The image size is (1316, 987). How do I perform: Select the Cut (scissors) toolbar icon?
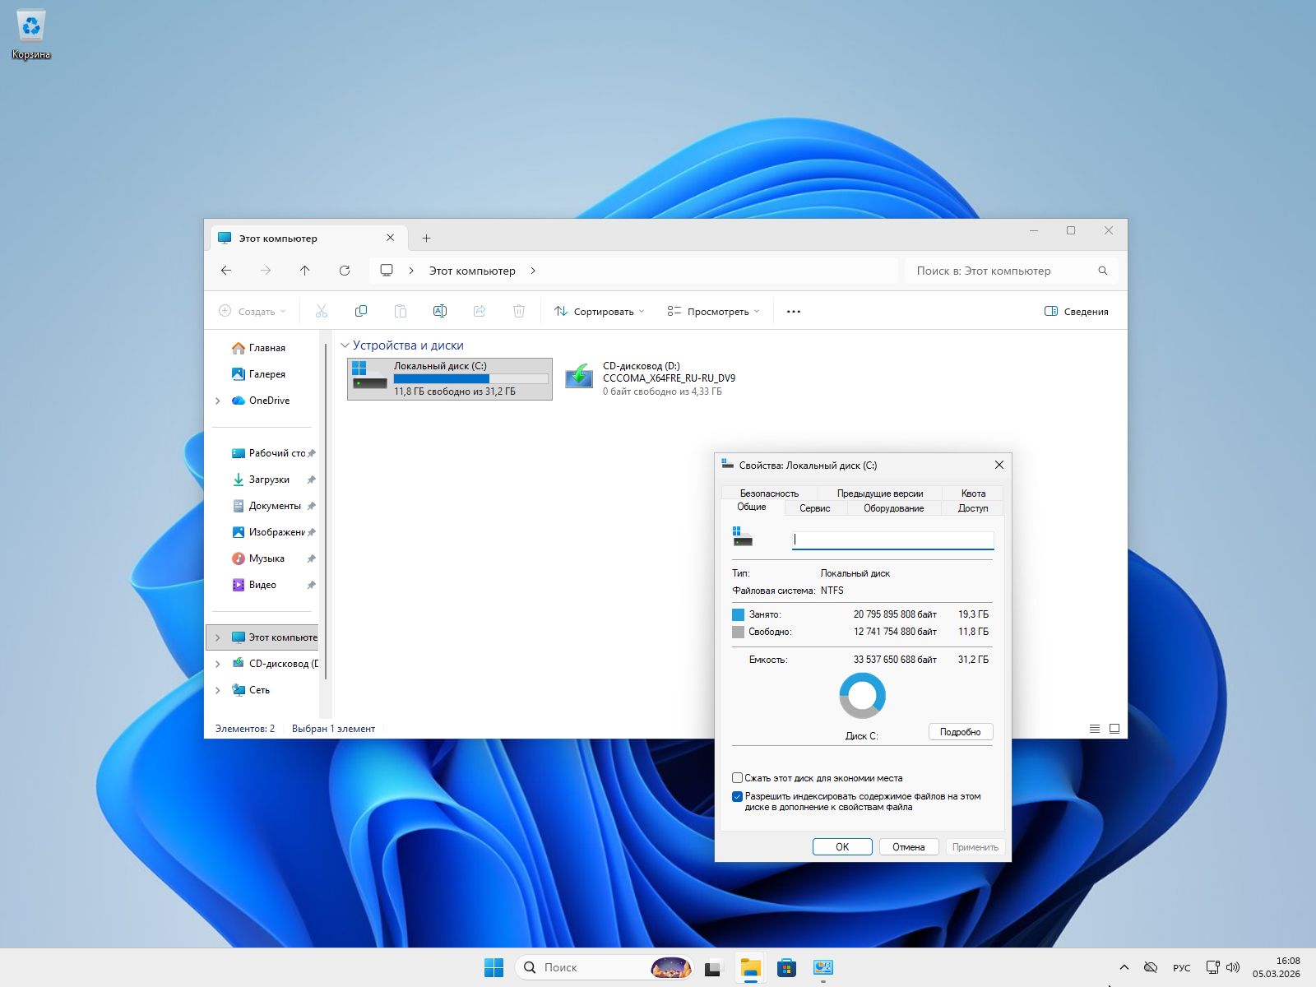tap(321, 311)
